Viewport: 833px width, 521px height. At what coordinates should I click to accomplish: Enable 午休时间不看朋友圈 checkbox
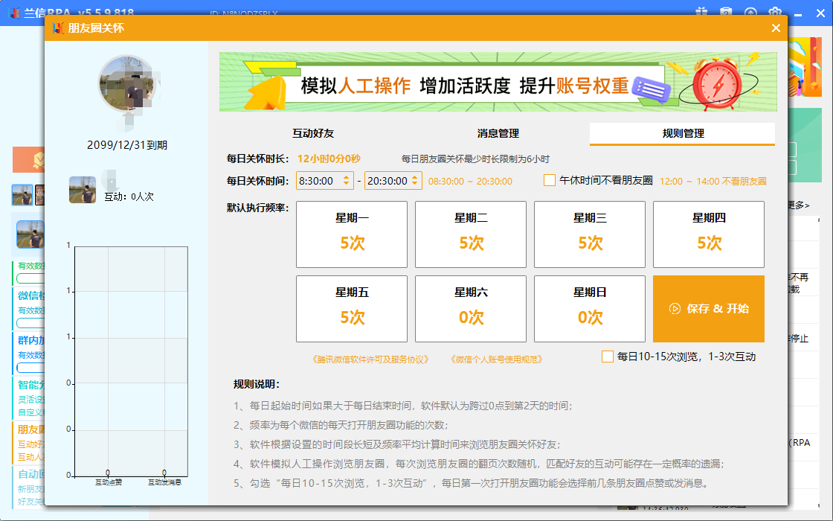pyautogui.click(x=550, y=180)
